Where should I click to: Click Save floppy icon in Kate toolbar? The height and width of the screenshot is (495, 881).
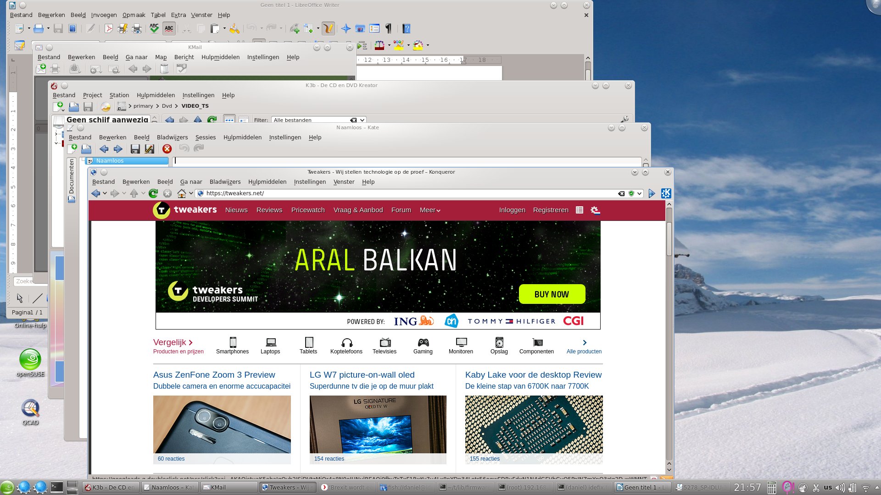[135, 148]
